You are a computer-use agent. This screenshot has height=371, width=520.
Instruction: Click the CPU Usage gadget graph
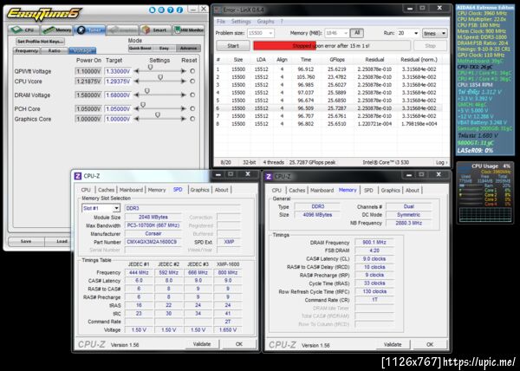tap(484, 214)
